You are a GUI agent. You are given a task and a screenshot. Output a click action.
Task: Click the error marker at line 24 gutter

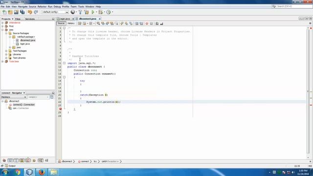(x=60, y=109)
